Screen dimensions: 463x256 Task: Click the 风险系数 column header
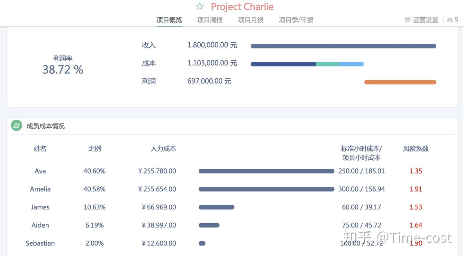tap(416, 149)
